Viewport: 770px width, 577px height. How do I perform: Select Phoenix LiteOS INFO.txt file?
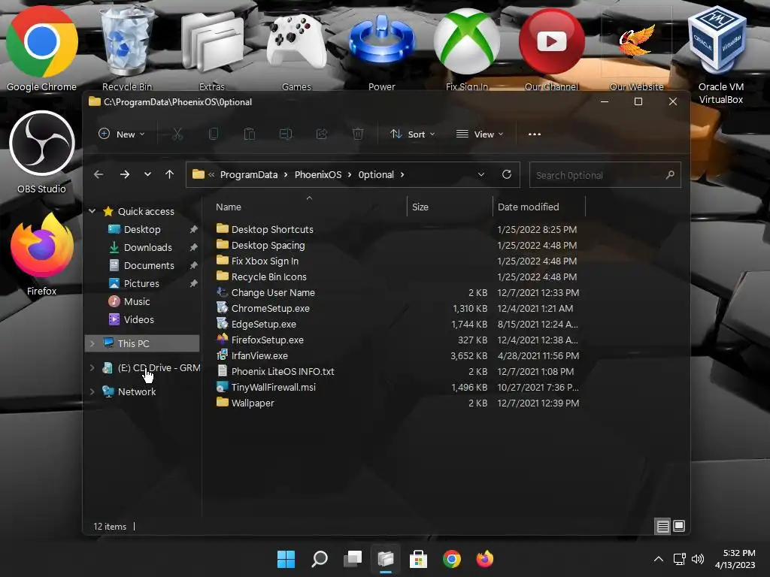click(283, 371)
